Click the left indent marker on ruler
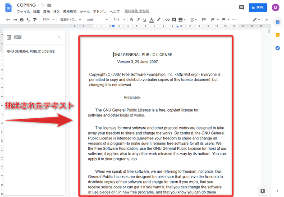The height and width of the screenshot is (197, 284). [x=113, y=26]
